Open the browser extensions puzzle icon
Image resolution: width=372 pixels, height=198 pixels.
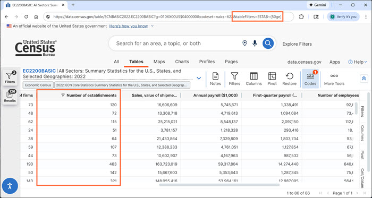click(301, 16)
